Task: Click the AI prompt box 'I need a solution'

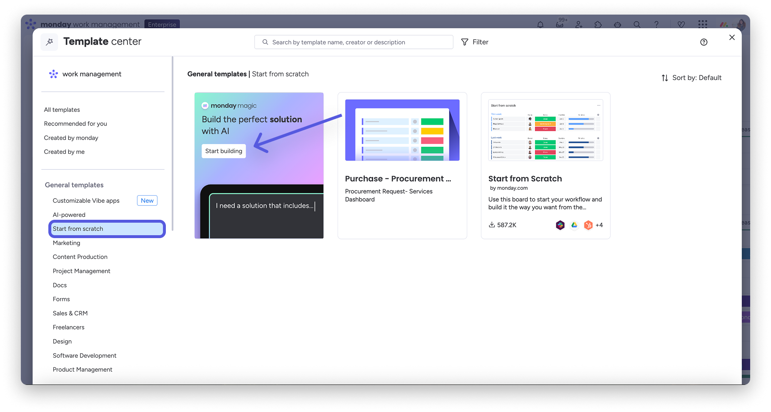Action: point(265,206)
